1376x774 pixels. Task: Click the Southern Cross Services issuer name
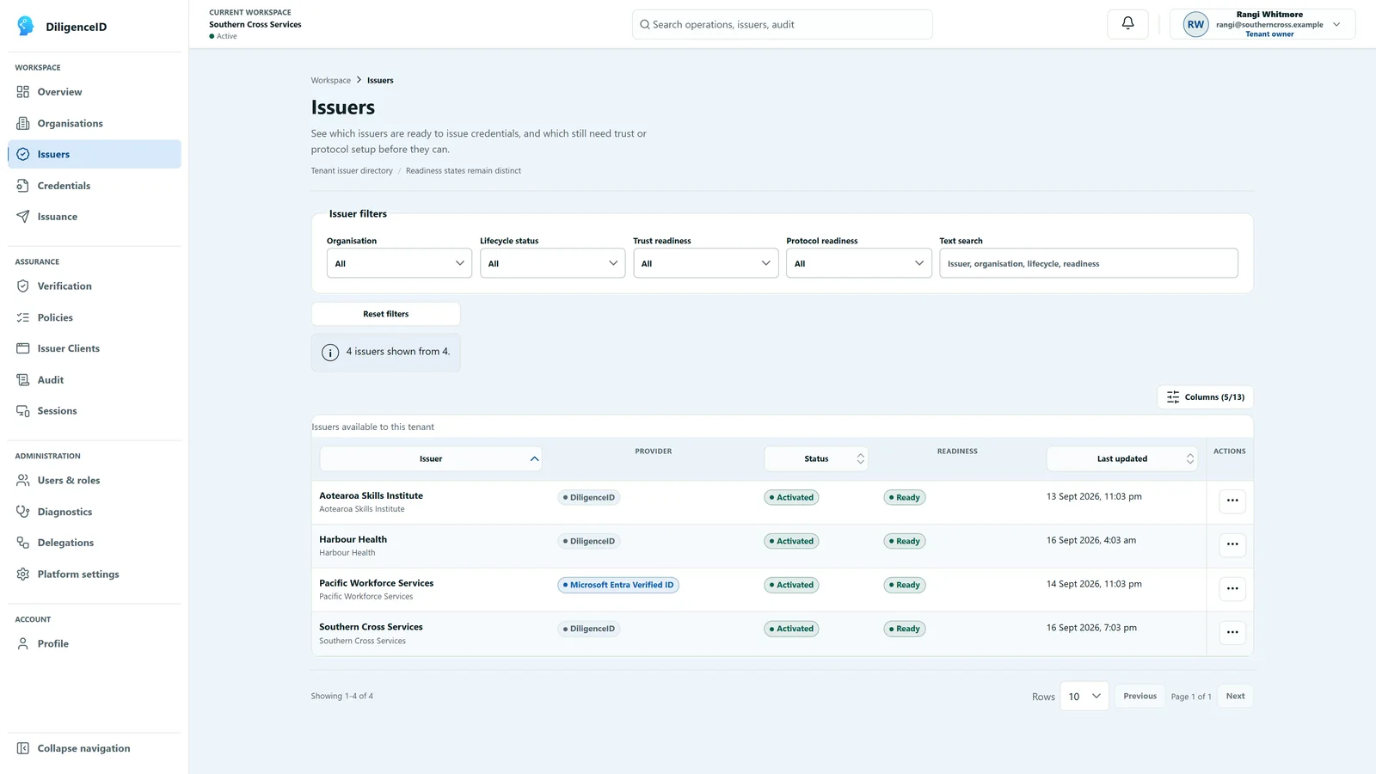click(x=371, y=627)
